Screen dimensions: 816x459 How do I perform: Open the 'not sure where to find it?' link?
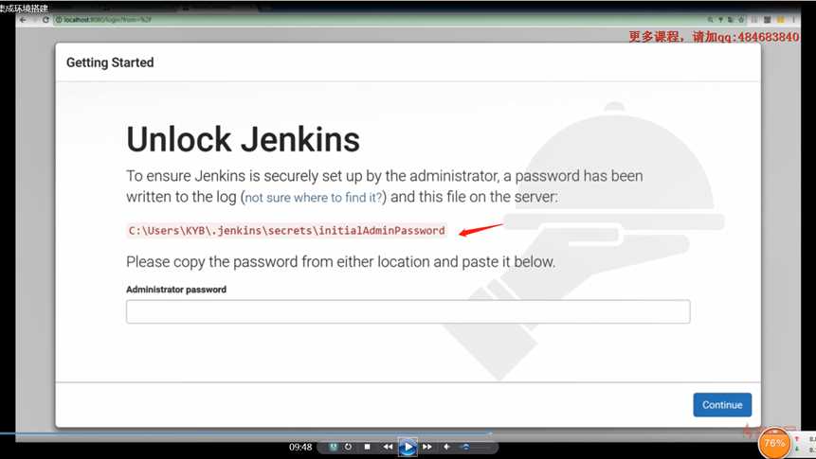(x=314, y=198)
